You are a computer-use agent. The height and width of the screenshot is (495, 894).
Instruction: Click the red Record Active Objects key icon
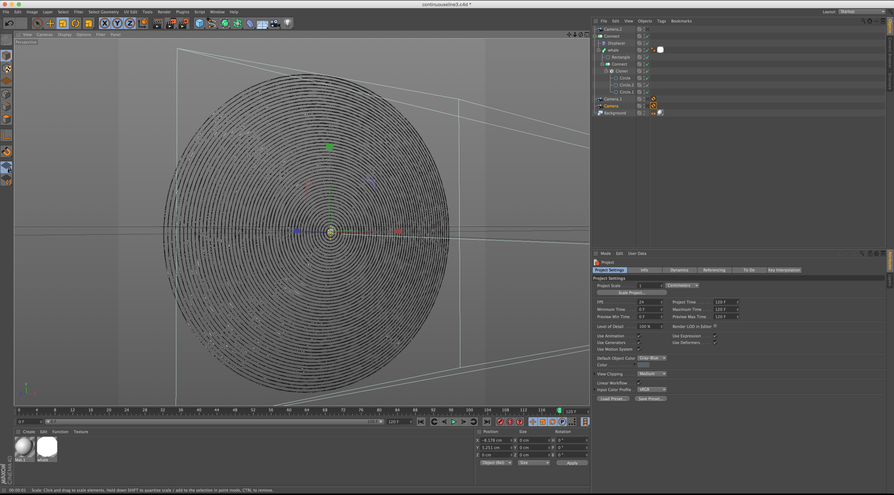(500, 422)
